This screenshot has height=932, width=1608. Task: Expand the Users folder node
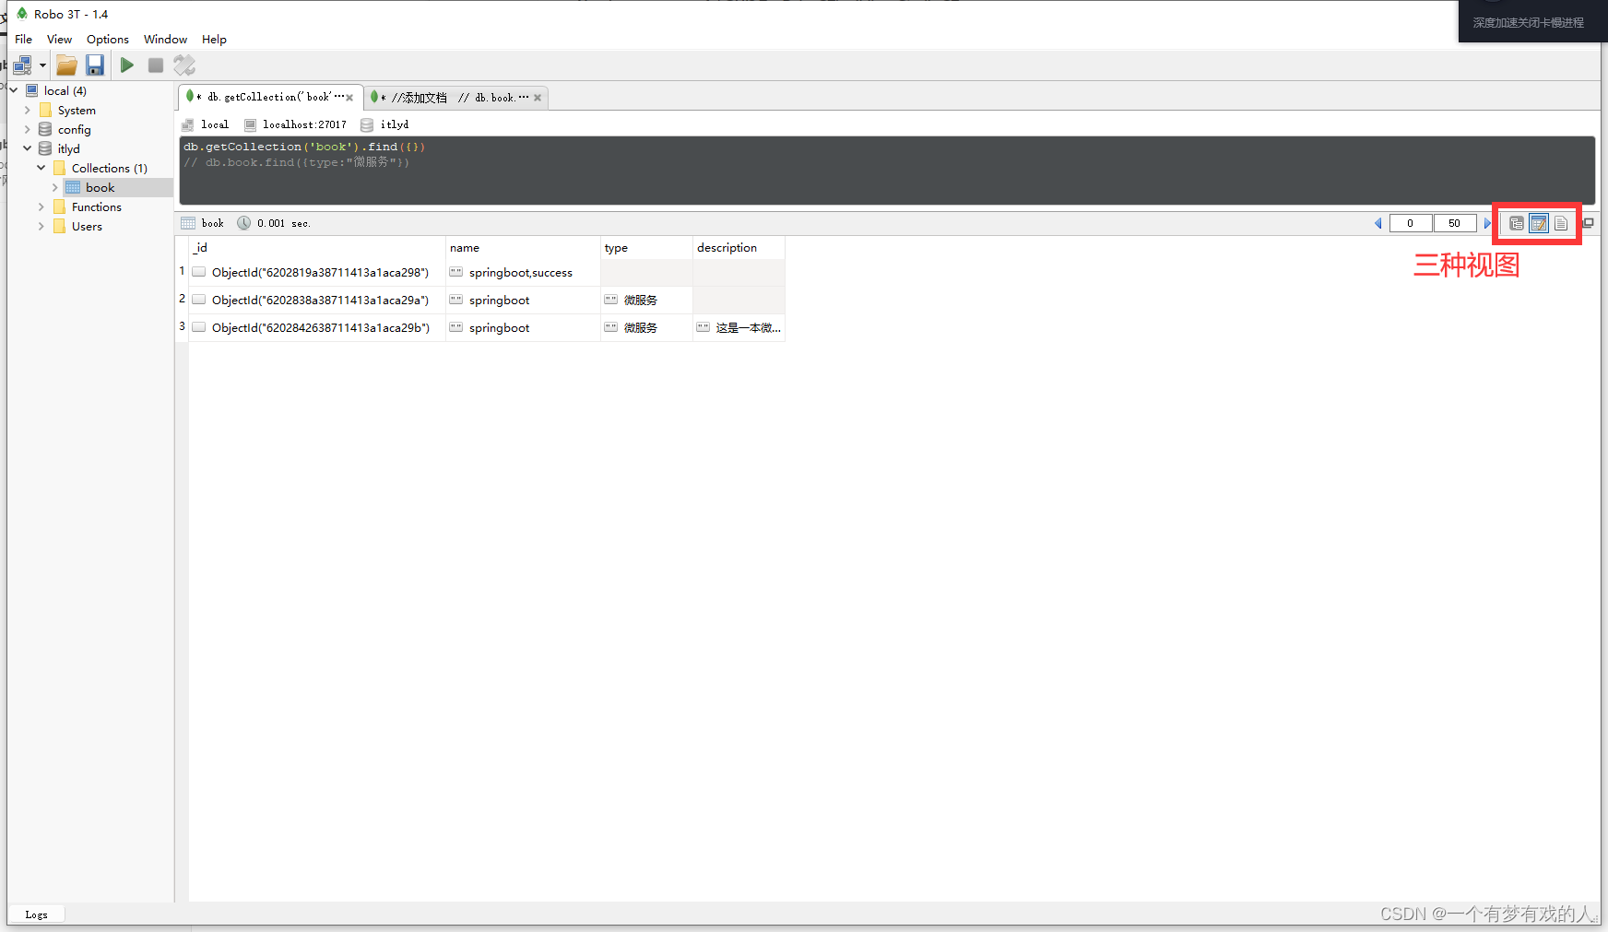pyautogui.click(x=41, y=226)
